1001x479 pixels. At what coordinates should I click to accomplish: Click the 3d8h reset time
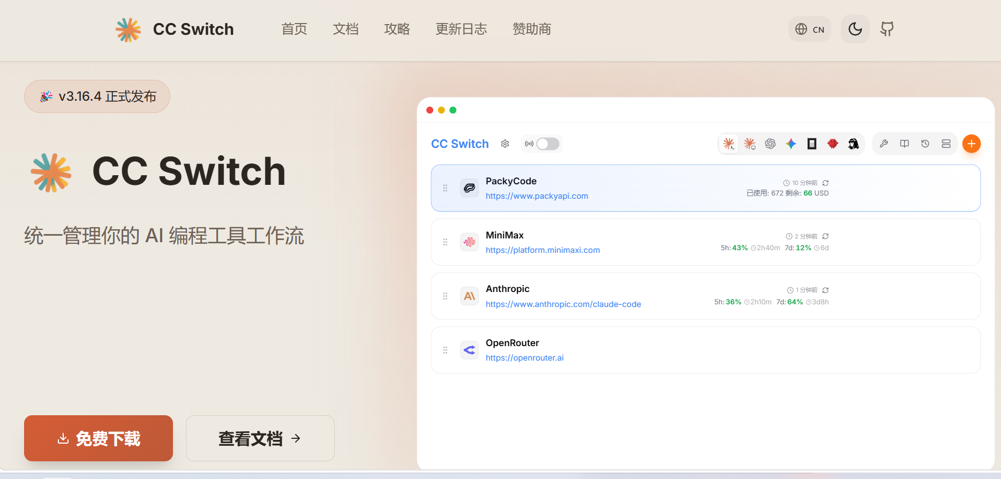click(x=821, y=302)
